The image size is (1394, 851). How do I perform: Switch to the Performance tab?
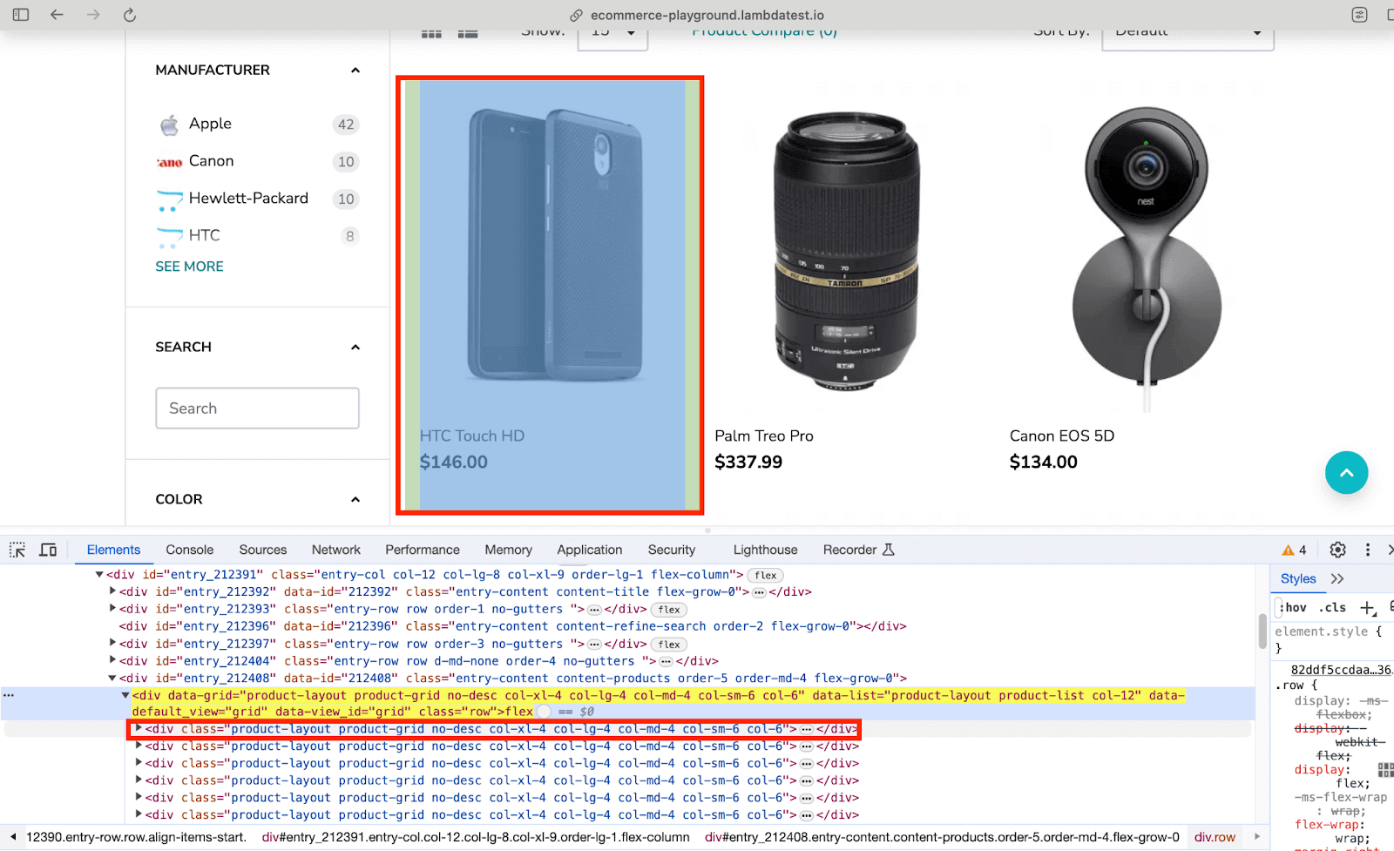423,550
